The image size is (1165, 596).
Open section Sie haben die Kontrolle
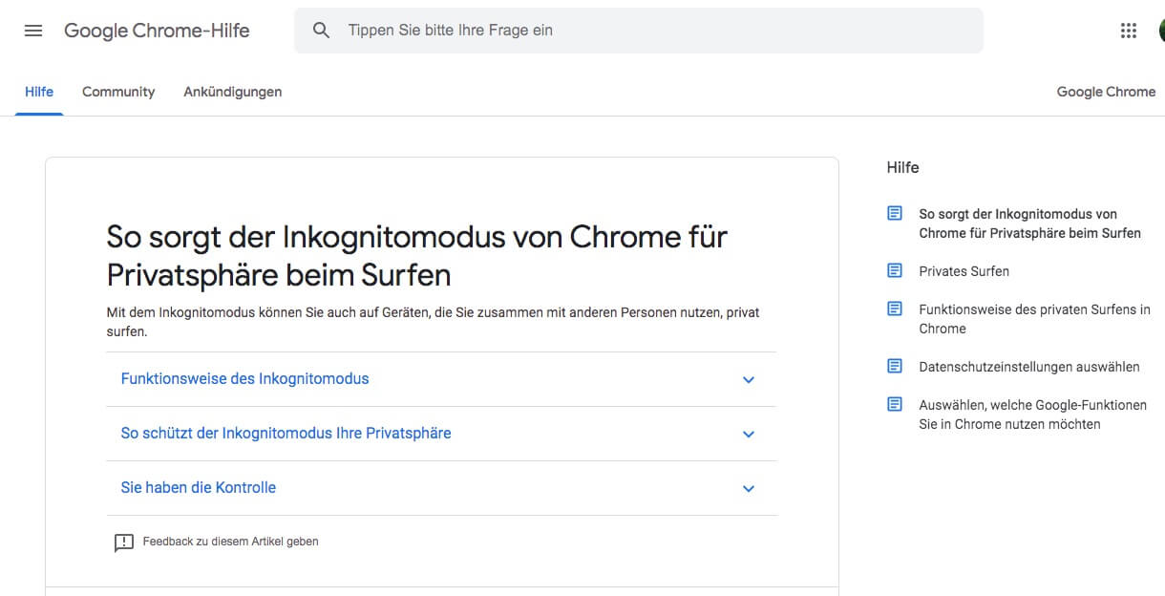441,488
